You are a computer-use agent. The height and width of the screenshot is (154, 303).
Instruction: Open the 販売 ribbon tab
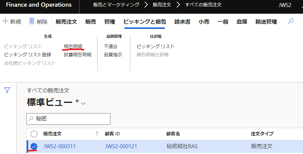pyautogui.click(x=91, y=22)
